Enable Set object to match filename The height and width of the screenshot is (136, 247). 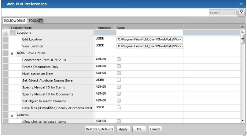(119, 101)
